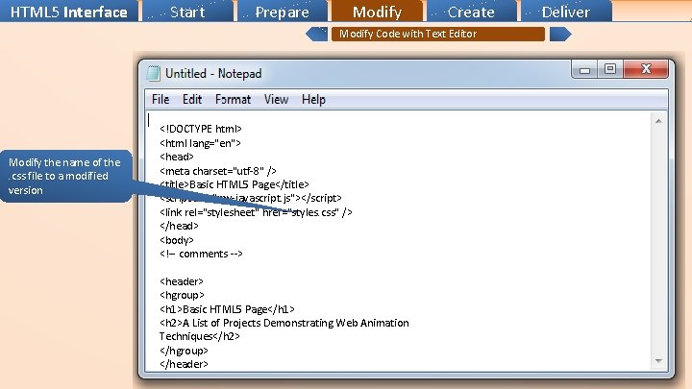The width and height of the screenshot is (692, 389).
Task: Minimize the Notepad window
Action: [584, 69]
